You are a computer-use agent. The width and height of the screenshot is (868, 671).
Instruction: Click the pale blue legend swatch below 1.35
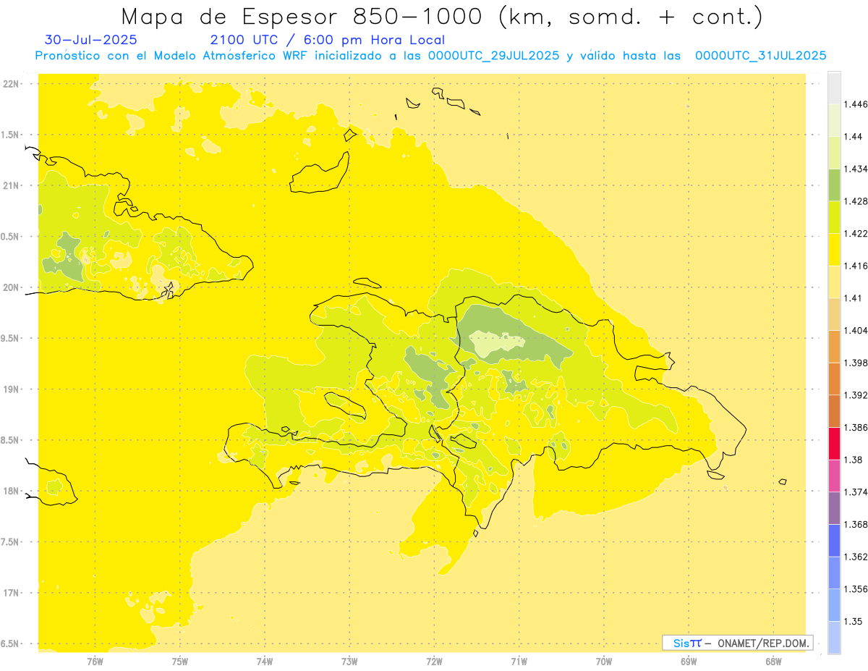tap(834, 638)
